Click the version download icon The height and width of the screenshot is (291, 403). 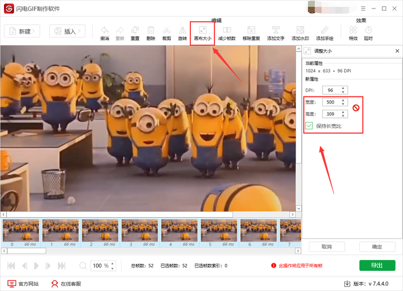[347, 284]
